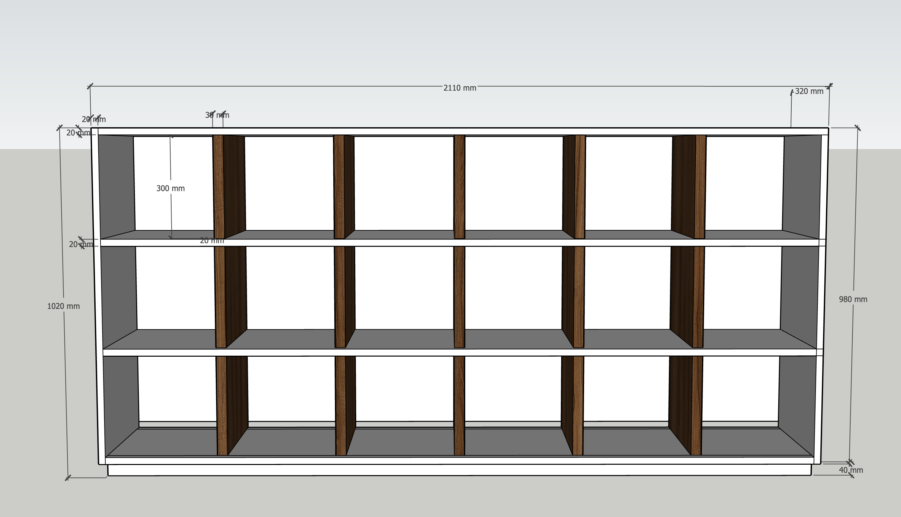This screenshot has height=517, width=901.
Task: Select the 30 mm divider thickness label
Action: 217,115
